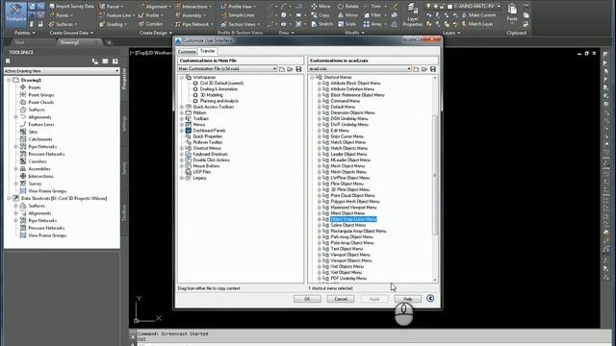Open customization file icon in right pane
616x346 pixels.
coord(424,69)
